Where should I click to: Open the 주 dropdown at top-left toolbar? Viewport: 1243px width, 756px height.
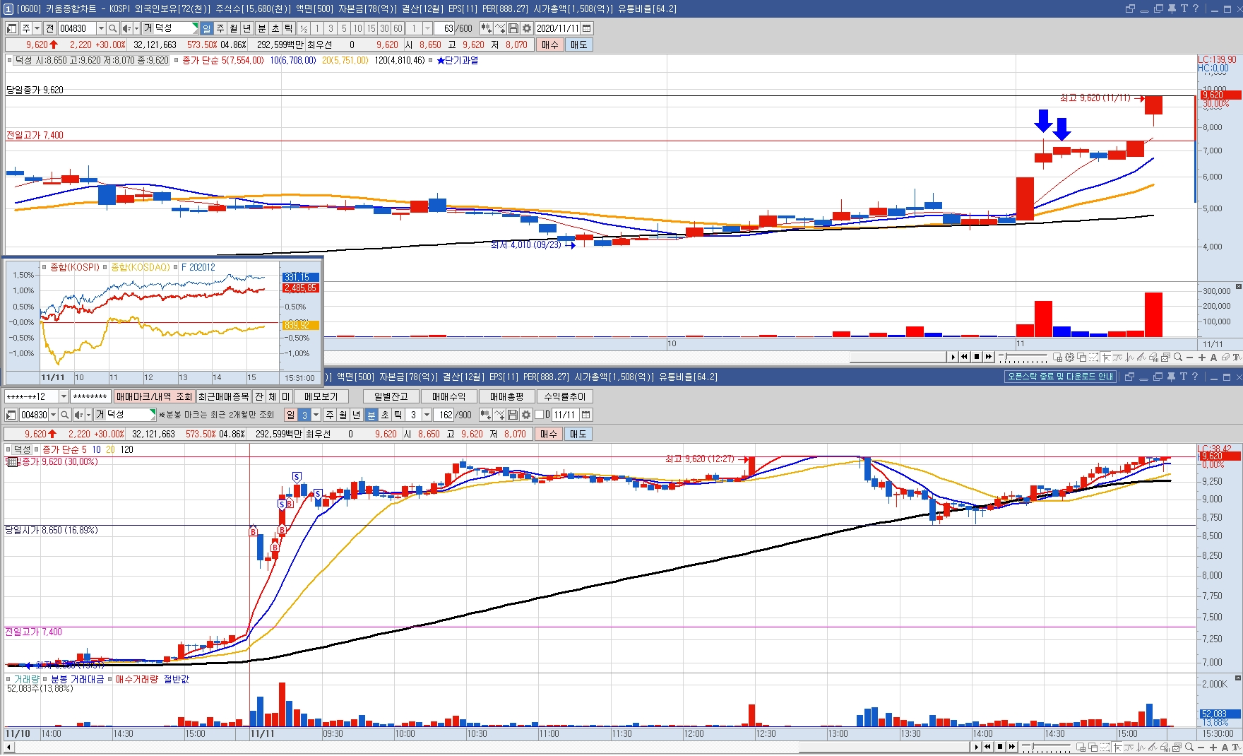37,28
